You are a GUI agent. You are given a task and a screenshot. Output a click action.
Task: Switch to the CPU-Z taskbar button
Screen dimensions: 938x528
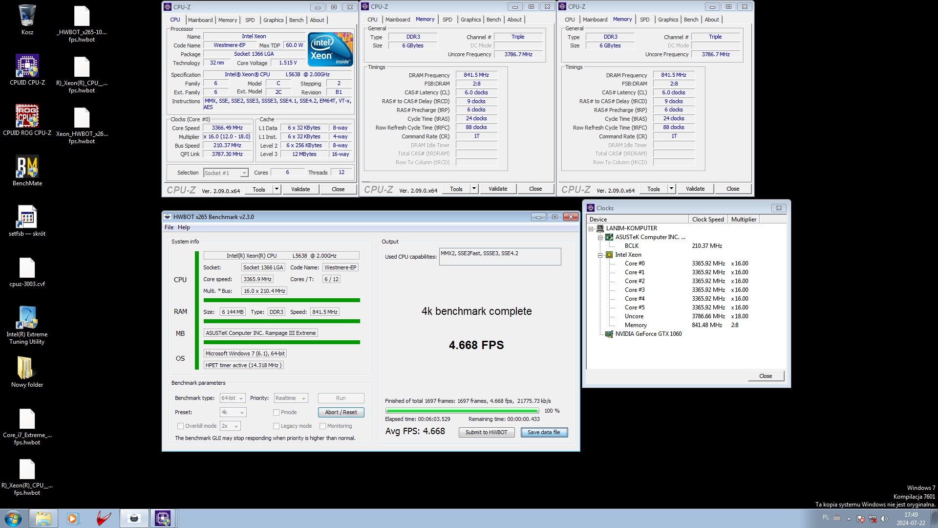click(162, 518)
